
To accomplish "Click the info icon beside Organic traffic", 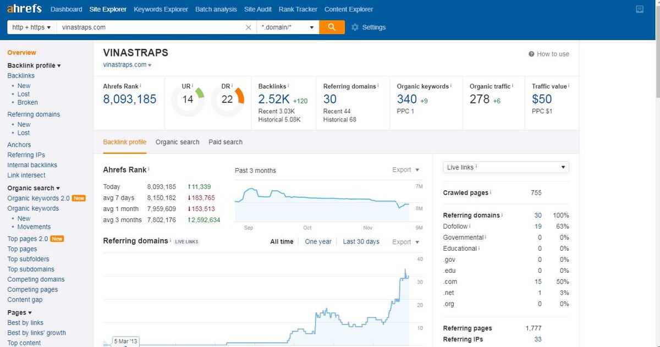I will click(x=513, y=85).
